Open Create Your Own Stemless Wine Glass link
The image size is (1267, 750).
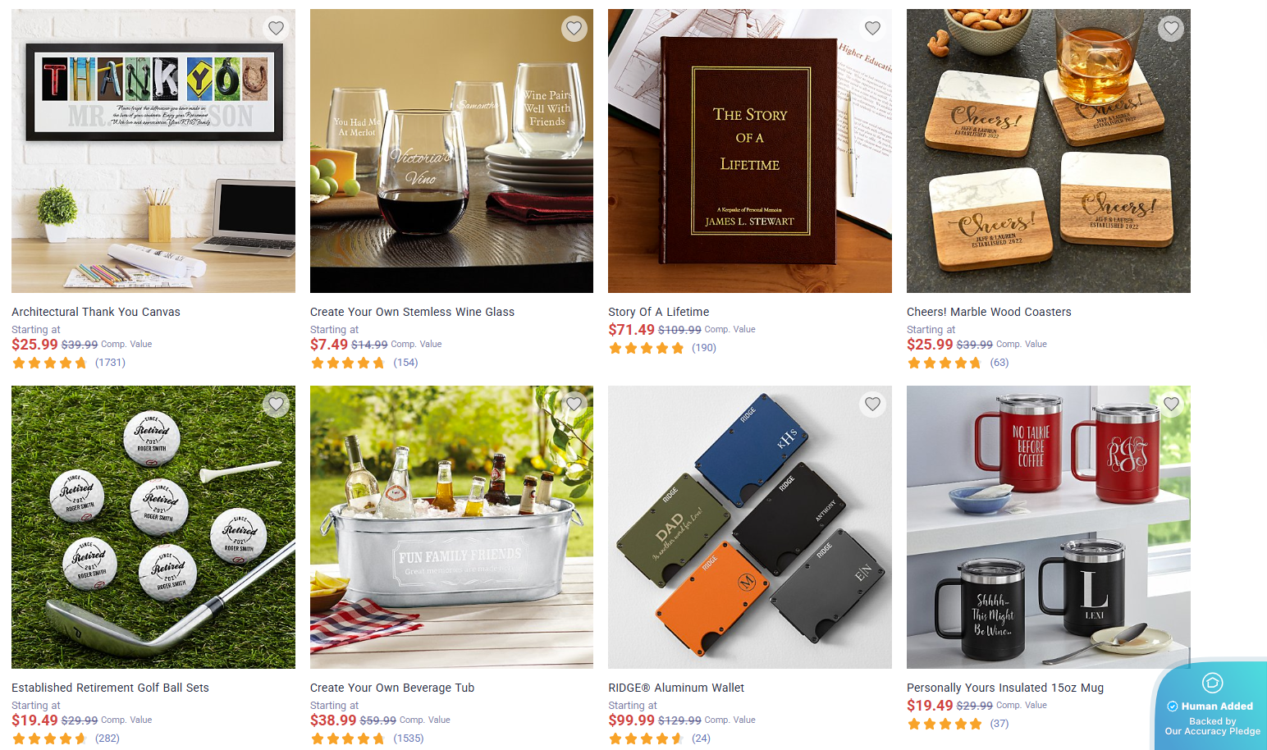click(x=412, y=312)
